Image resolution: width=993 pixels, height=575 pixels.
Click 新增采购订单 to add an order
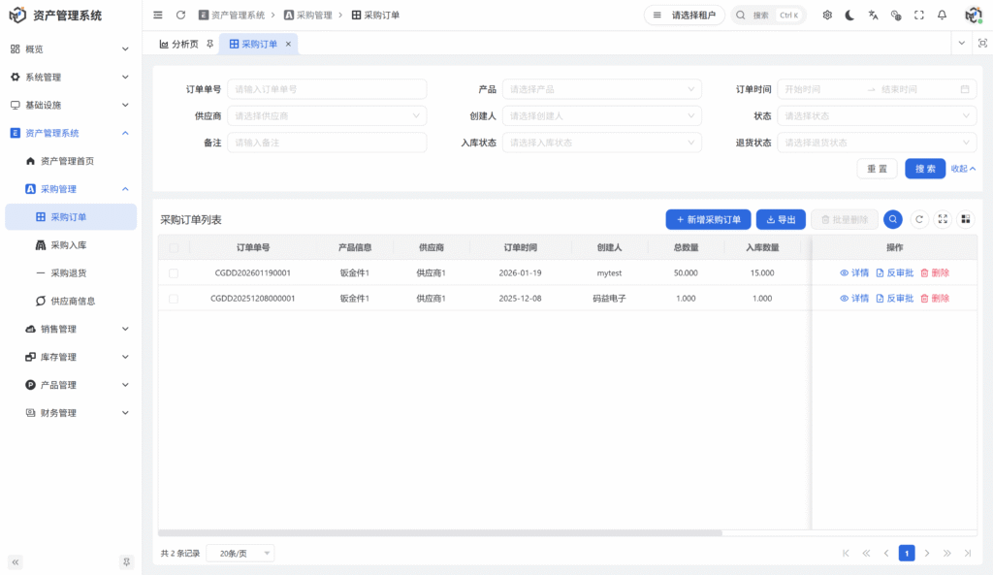tap(708, 219)
